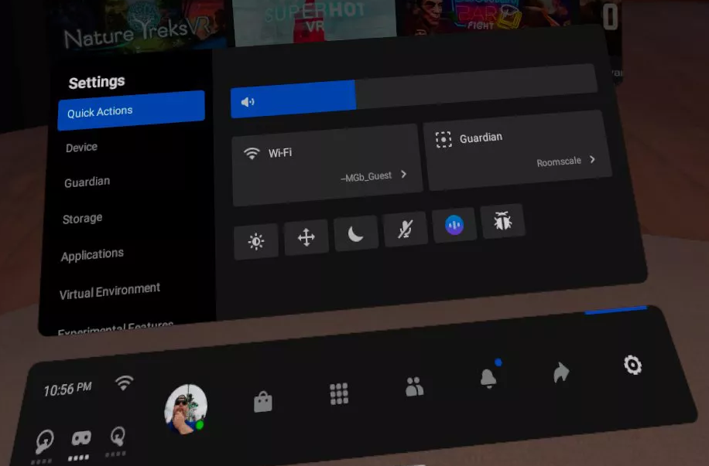Check right controller battery icon
Viewport: 709px width, 466px height.
118,436
